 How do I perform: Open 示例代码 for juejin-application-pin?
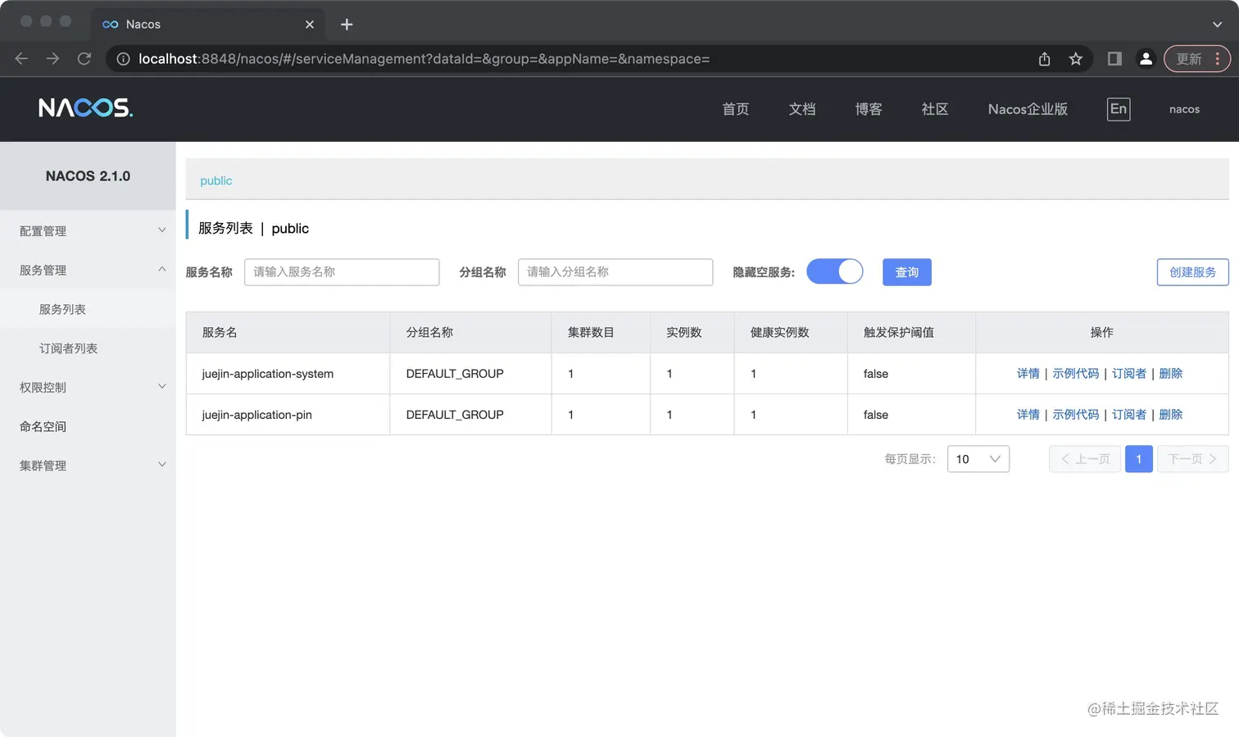coord(1076,415)
